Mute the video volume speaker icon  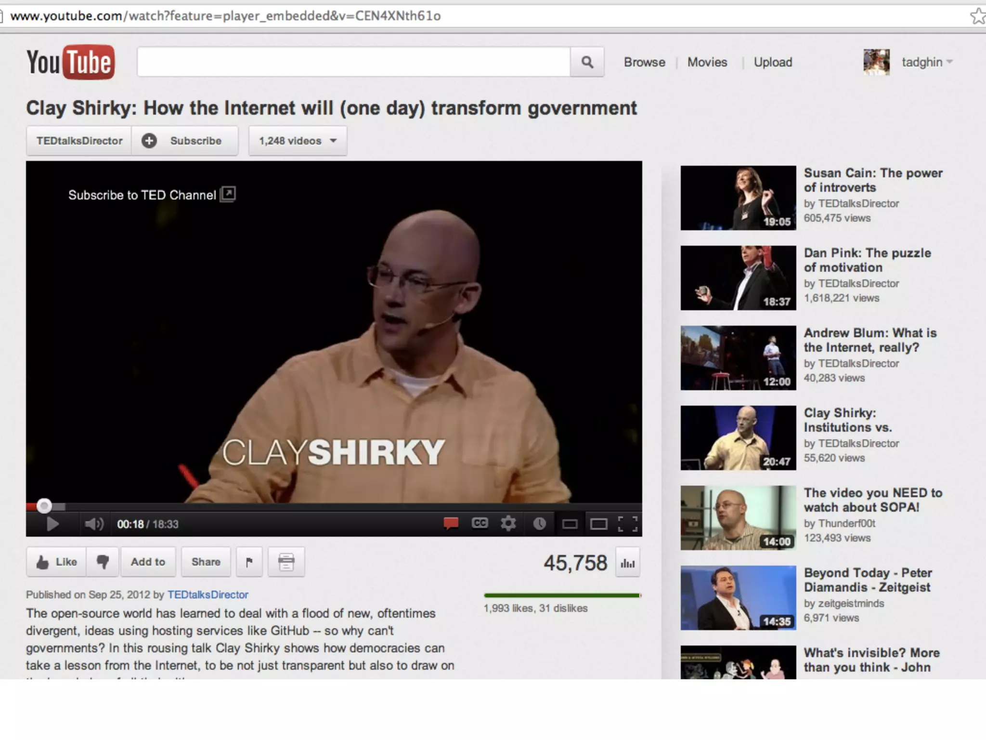(94, 524)
